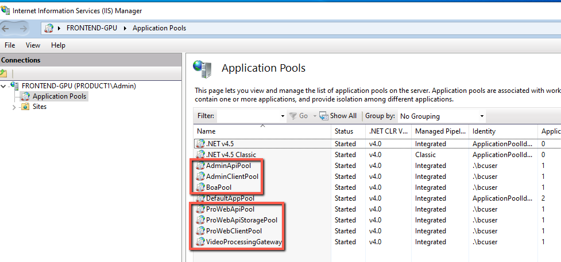Click the VideoProcessingGateway pool icon
The width and height of the screenshot is (561, 262).
pyautogui.click(x=201, y=241)
